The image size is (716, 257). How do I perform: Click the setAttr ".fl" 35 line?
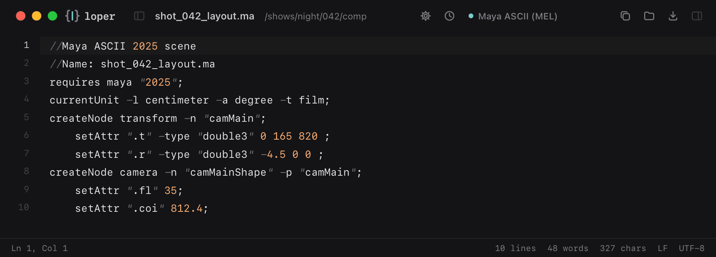click(x=129, y=191)
